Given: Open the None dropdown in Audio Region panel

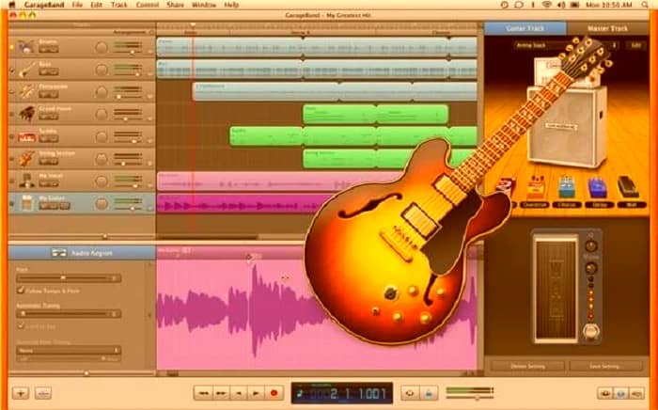Looking at the screenshot, I should tap(69, 350).
